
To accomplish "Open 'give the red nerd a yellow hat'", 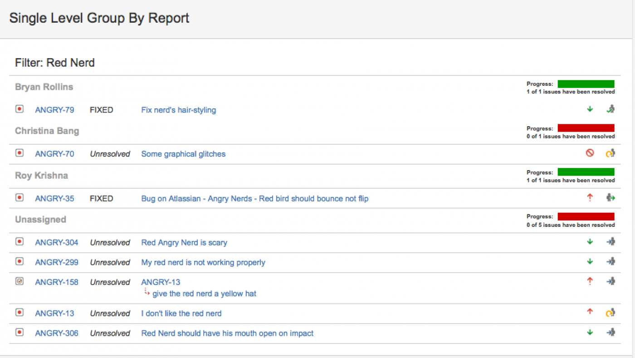I will (x=204, y=294).
